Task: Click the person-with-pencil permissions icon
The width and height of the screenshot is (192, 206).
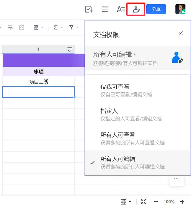Action: [136, 9]
